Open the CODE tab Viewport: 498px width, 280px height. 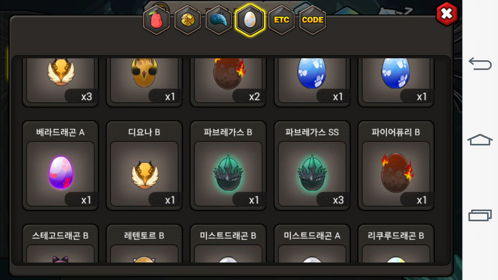coord(312,21)
